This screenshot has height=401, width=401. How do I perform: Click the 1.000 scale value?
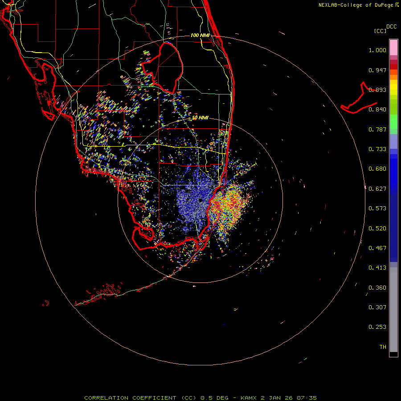coord(377,50)
